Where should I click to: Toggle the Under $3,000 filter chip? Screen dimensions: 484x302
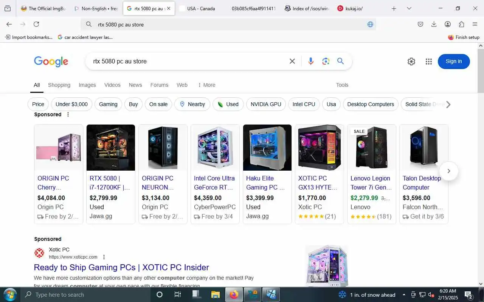71,104
